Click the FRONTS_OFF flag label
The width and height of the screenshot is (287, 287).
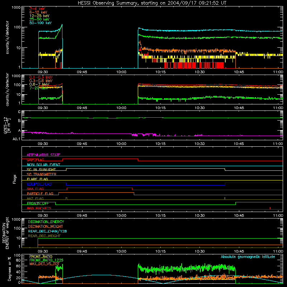(38, 203)
